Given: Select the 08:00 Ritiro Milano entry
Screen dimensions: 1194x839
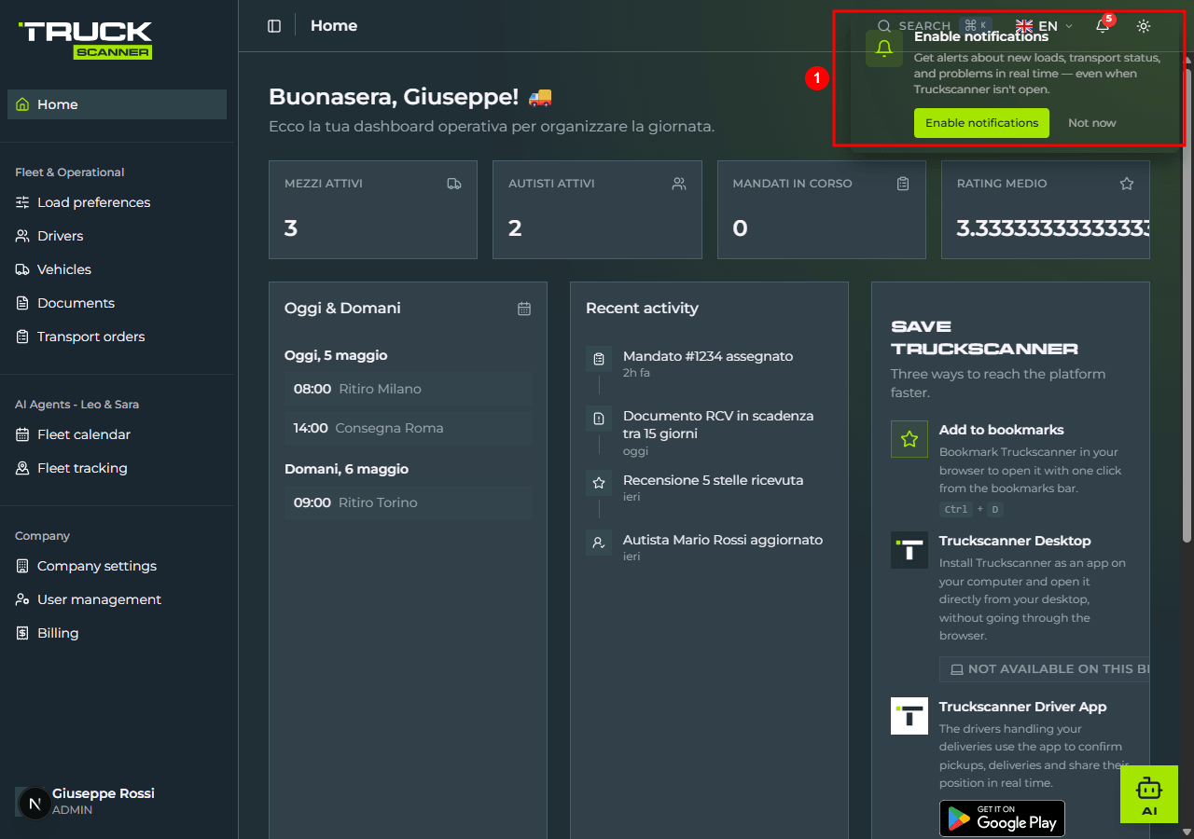Looking at the screenshot, I should click(x=408, y=389).
